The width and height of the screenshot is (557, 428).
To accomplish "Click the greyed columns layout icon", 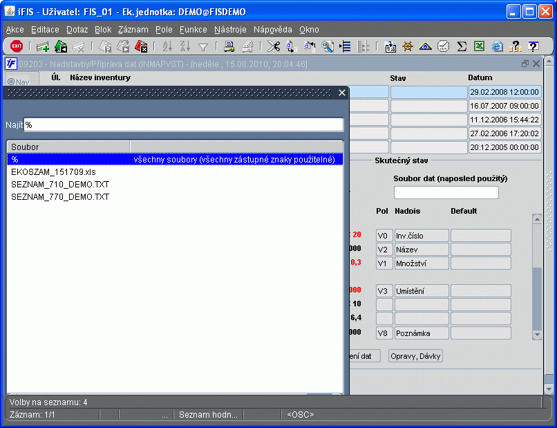I will [x=364, y=46].
